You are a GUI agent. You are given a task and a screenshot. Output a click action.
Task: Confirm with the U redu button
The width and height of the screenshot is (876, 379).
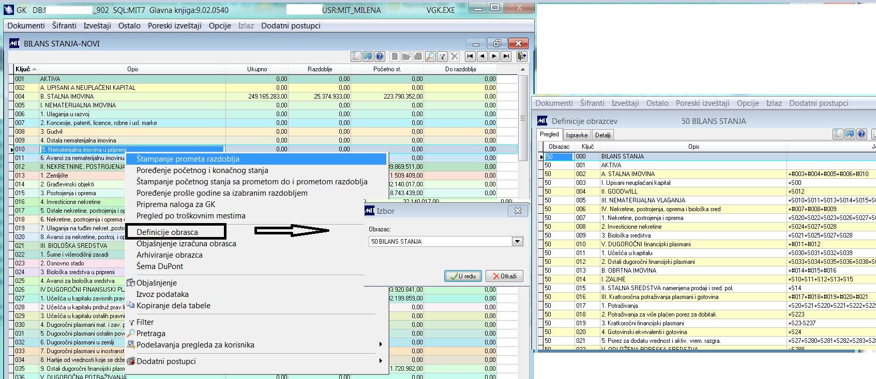[463, 276]
